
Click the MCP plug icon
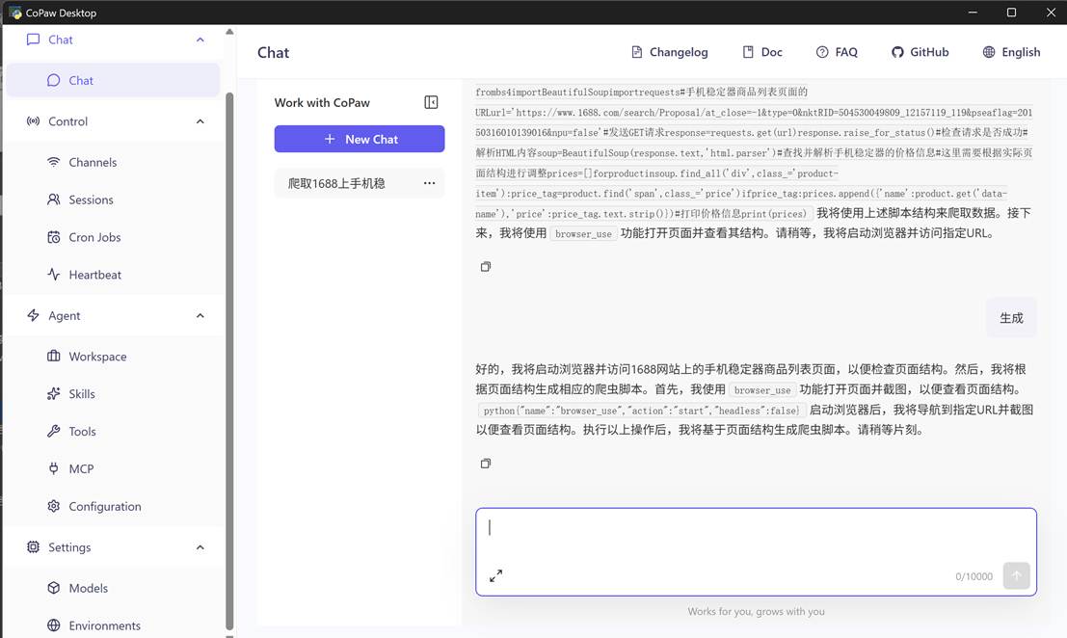click(x=54, y=468)
